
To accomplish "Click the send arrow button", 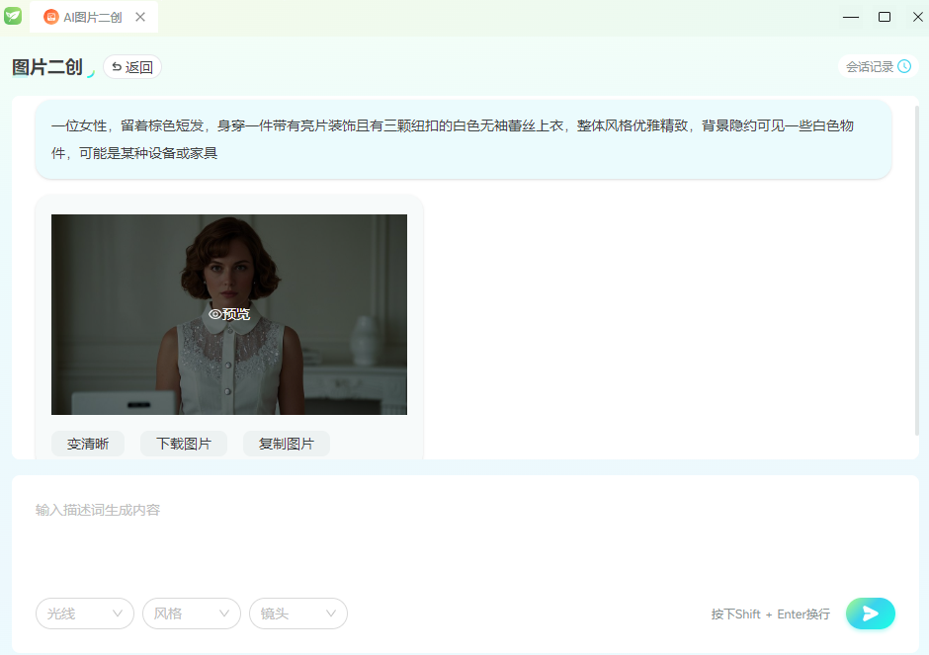I will pos(871,614).
